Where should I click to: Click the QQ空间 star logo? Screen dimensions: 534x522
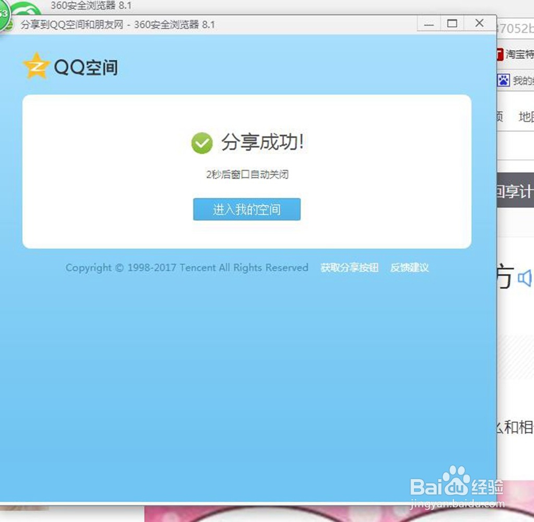point(36,66)
